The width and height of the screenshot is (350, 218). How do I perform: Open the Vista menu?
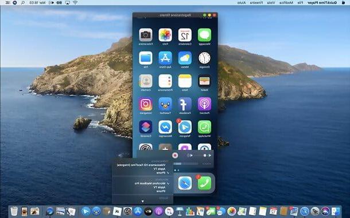(x=271, y=3)
